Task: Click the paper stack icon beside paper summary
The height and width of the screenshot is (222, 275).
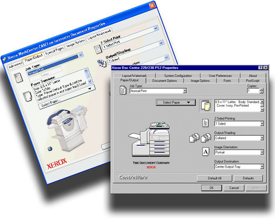Action: click(206, 106)
